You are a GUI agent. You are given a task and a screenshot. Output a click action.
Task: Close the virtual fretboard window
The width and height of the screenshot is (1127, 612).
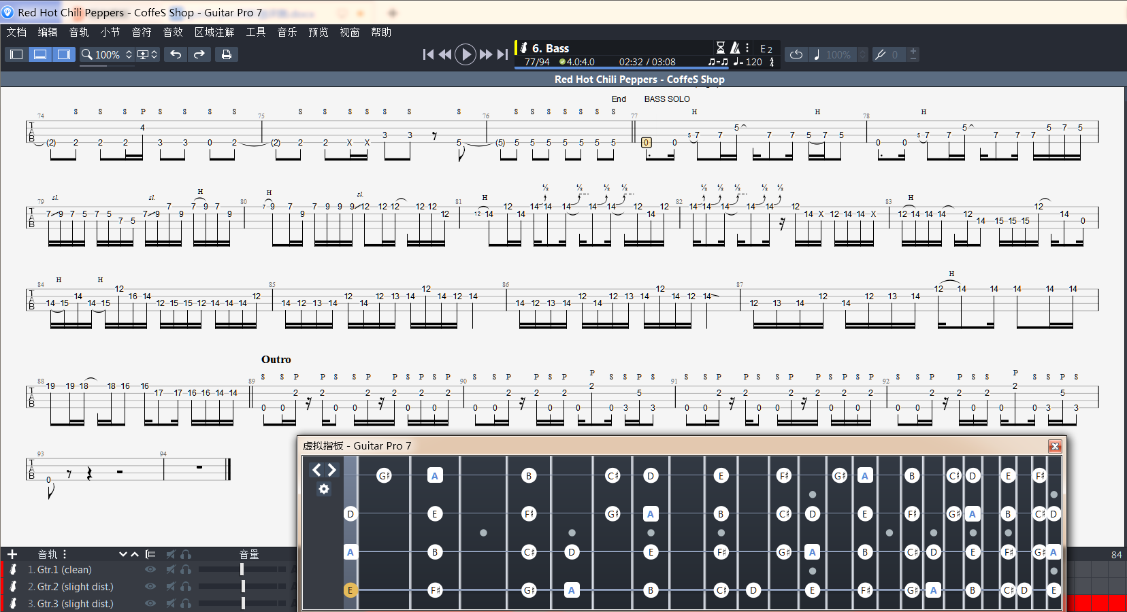point(1055,446)
